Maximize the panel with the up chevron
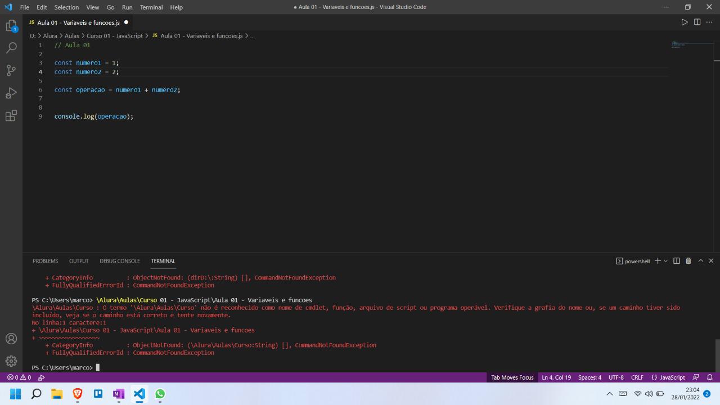 point(700,261)
